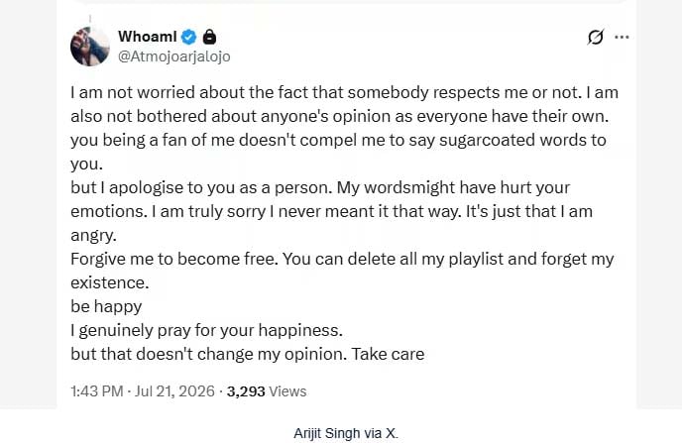Click the line 'but I apologise to you'
Viewport: 682px width, 443px height.
coord(320,188)
